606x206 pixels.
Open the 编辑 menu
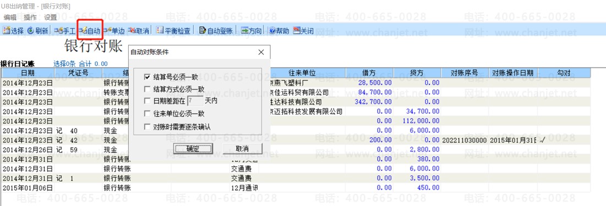coord(10,18)
